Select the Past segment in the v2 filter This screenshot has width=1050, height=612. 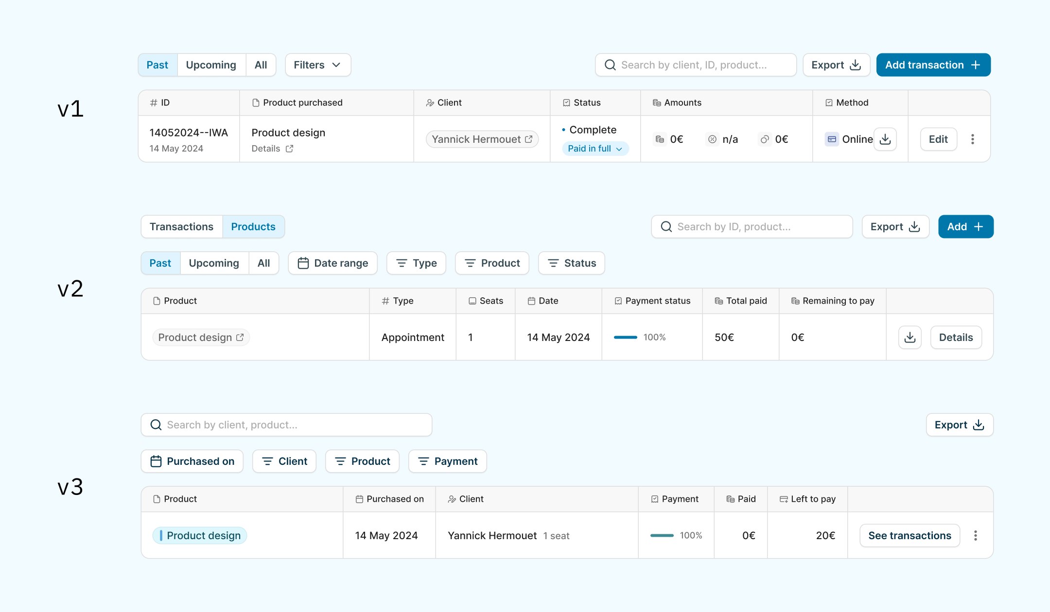pyautogui.click(x=160, y=263)
